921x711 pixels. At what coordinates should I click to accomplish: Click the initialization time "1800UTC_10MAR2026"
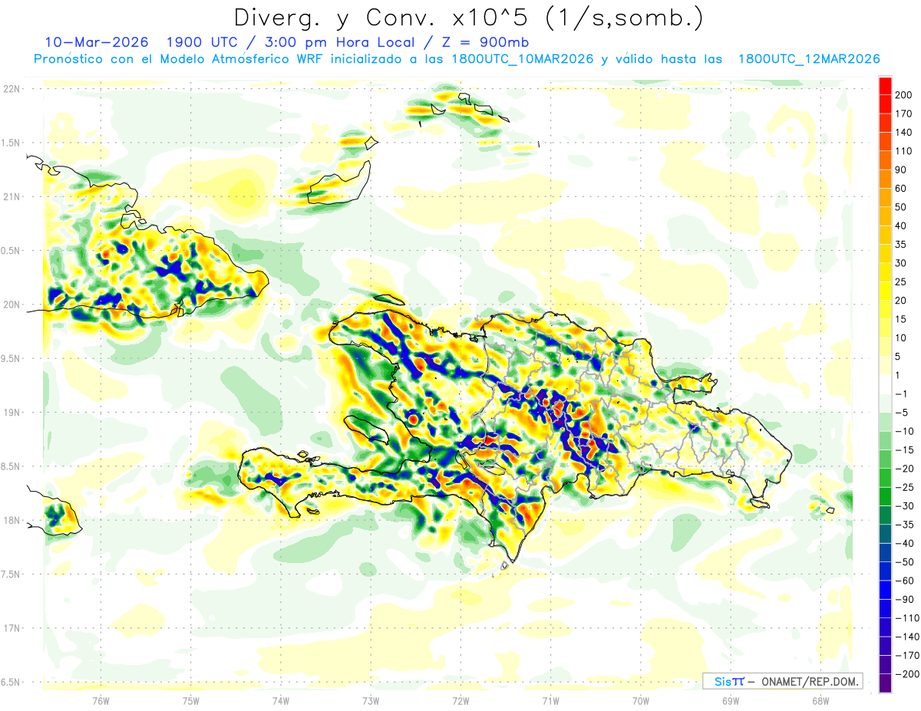tap(522, 59)
